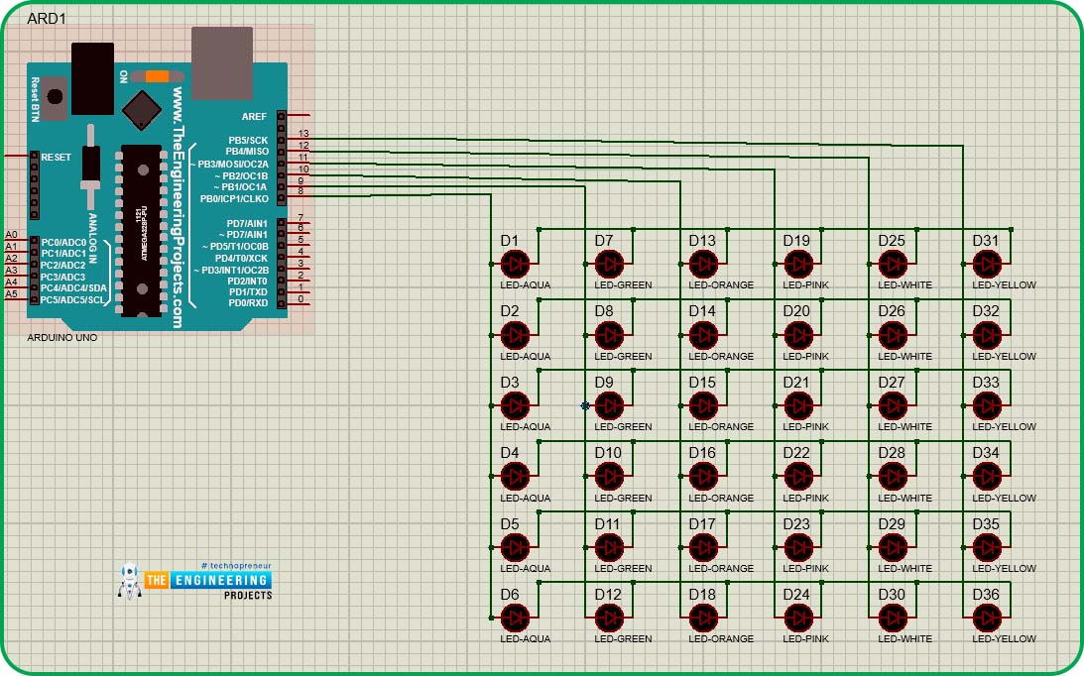Click the ARD1 component label

click(x=47, y=19)
